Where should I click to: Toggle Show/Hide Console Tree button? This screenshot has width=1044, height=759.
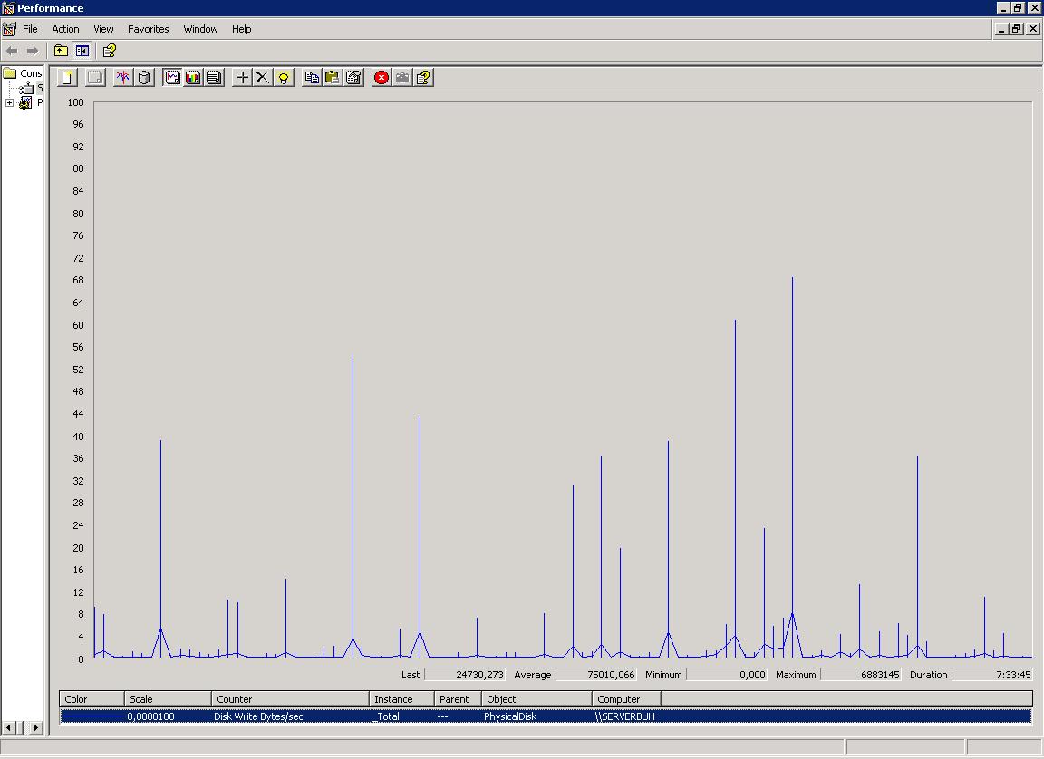tap(82, 51)
